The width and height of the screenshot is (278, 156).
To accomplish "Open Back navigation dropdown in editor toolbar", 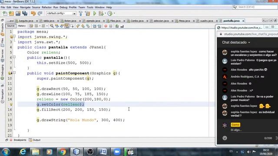I will (40, 26).
